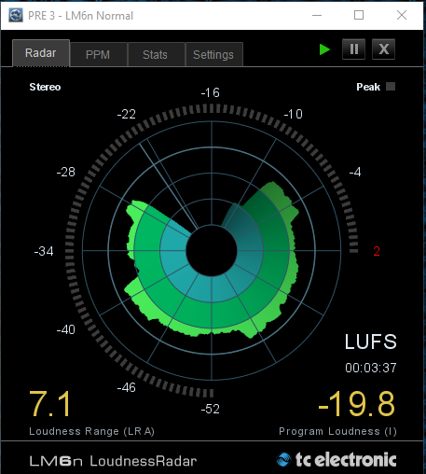Maximize the PRE 3 - LM6n window
Image resolution: width=426 pixels, height=474 pixels.
click(359, 15)
